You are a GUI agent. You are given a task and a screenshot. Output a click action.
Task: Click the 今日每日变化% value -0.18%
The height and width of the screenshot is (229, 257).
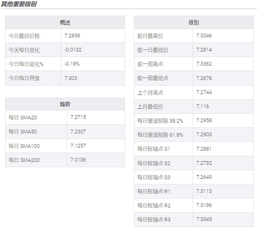point(72,64)
